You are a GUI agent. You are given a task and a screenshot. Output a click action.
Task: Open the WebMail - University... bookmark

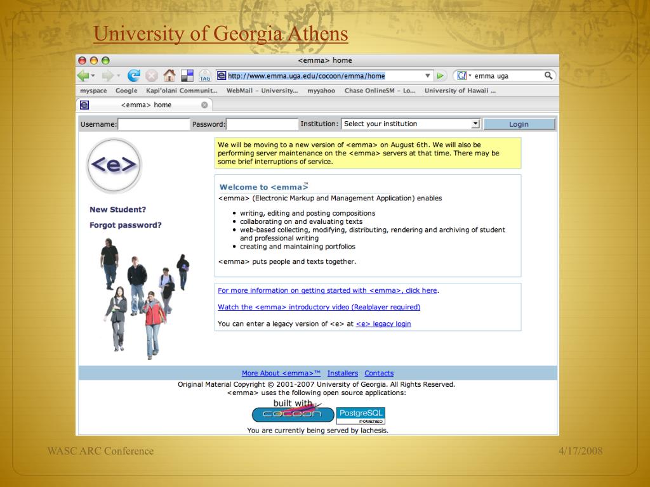click(262, 91)
